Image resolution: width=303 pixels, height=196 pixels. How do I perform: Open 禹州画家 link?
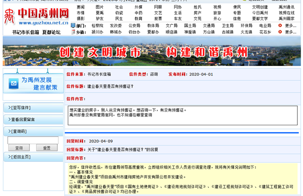tap(286, 19)
